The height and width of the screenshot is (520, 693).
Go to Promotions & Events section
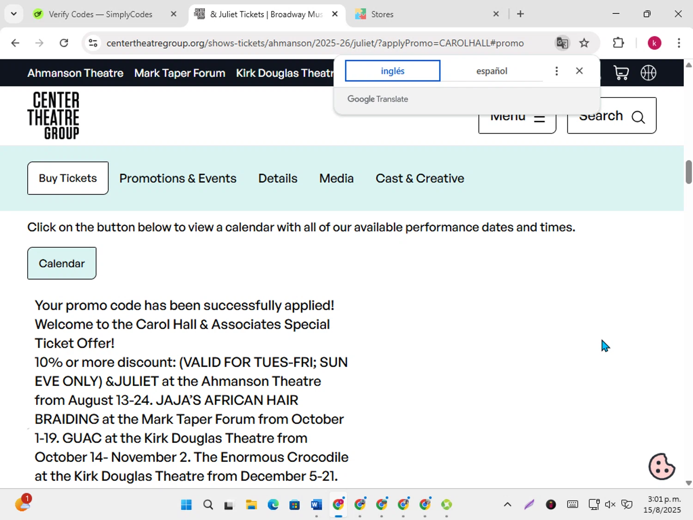[x=178, y=178]
